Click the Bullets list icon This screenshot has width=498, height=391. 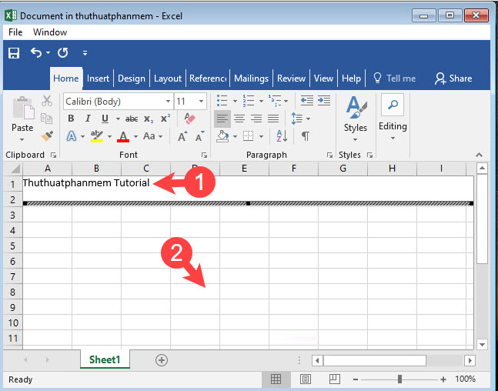point(222,101)
